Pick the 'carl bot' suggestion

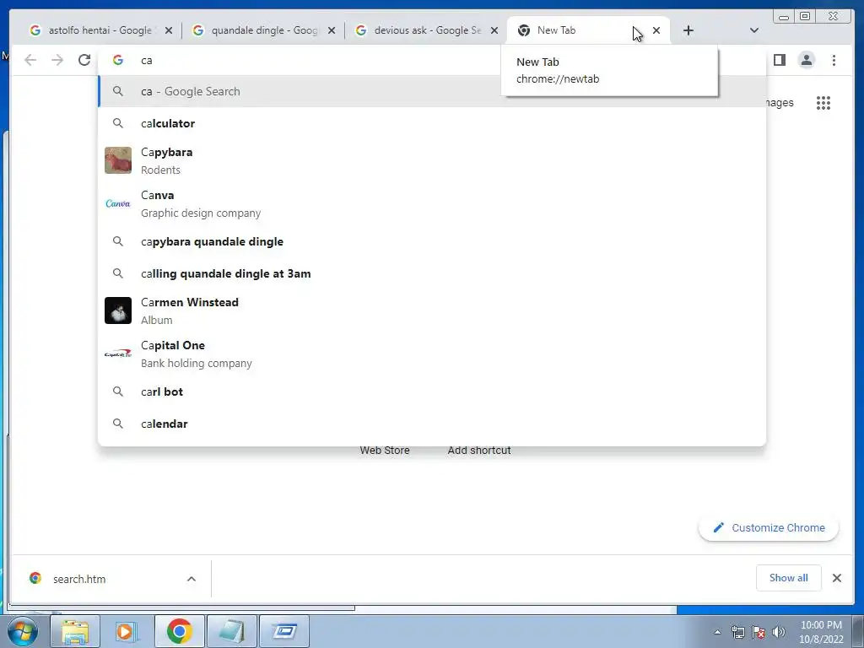tap(431, 391)
